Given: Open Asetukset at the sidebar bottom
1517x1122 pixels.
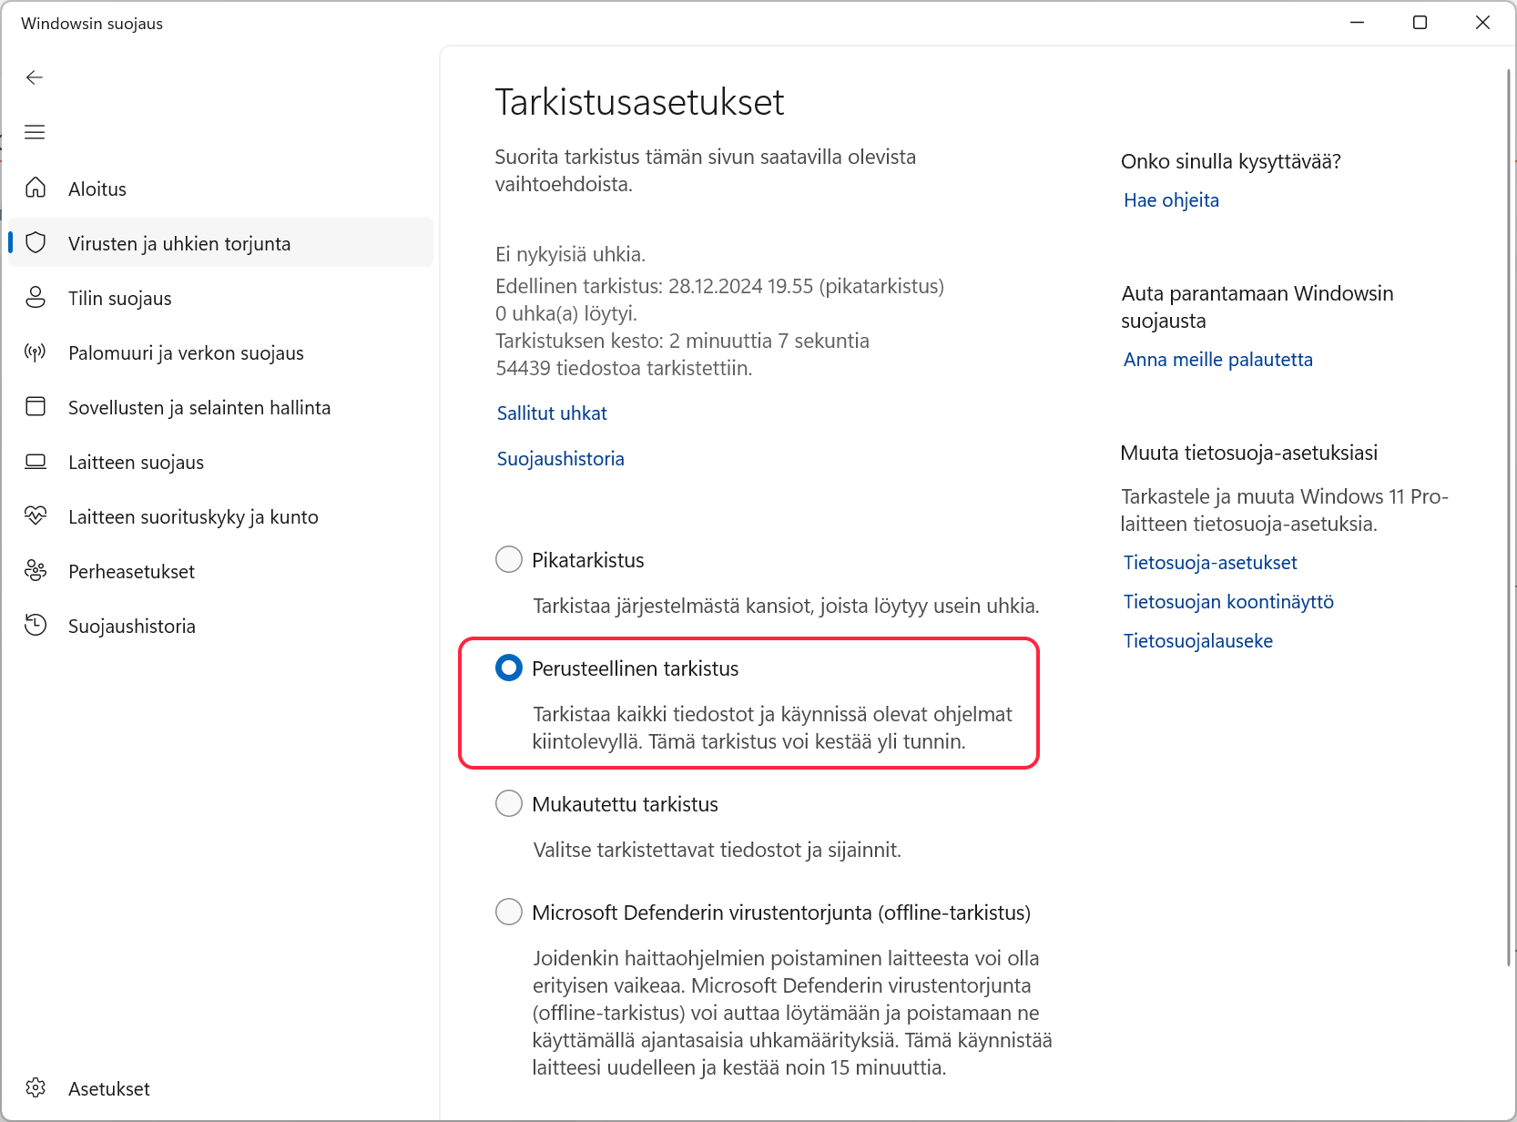Looking at the screenshot, I should (x=108, y=1088).
